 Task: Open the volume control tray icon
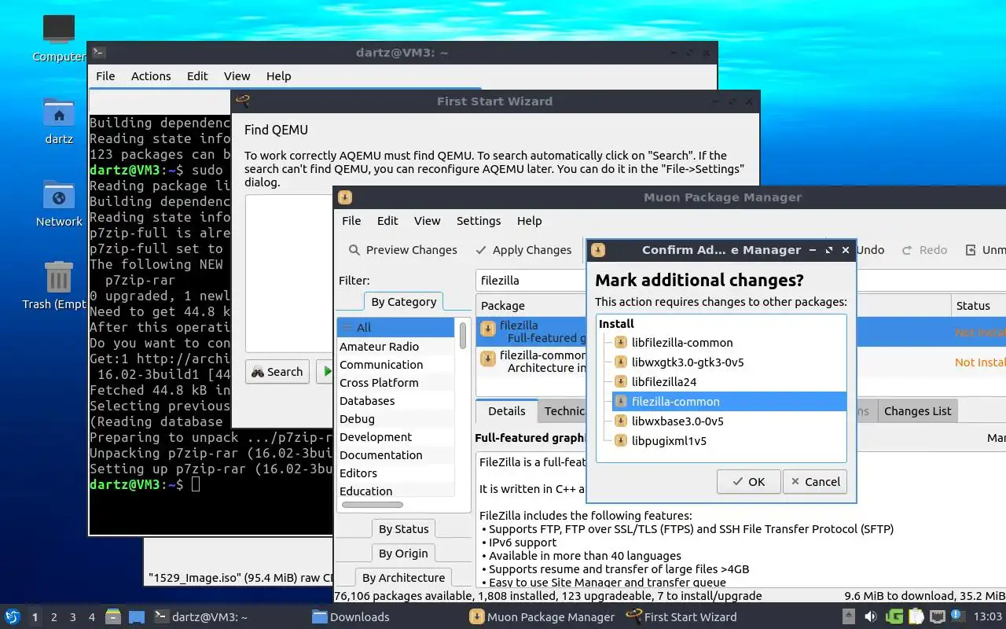(x=871, y=617)
